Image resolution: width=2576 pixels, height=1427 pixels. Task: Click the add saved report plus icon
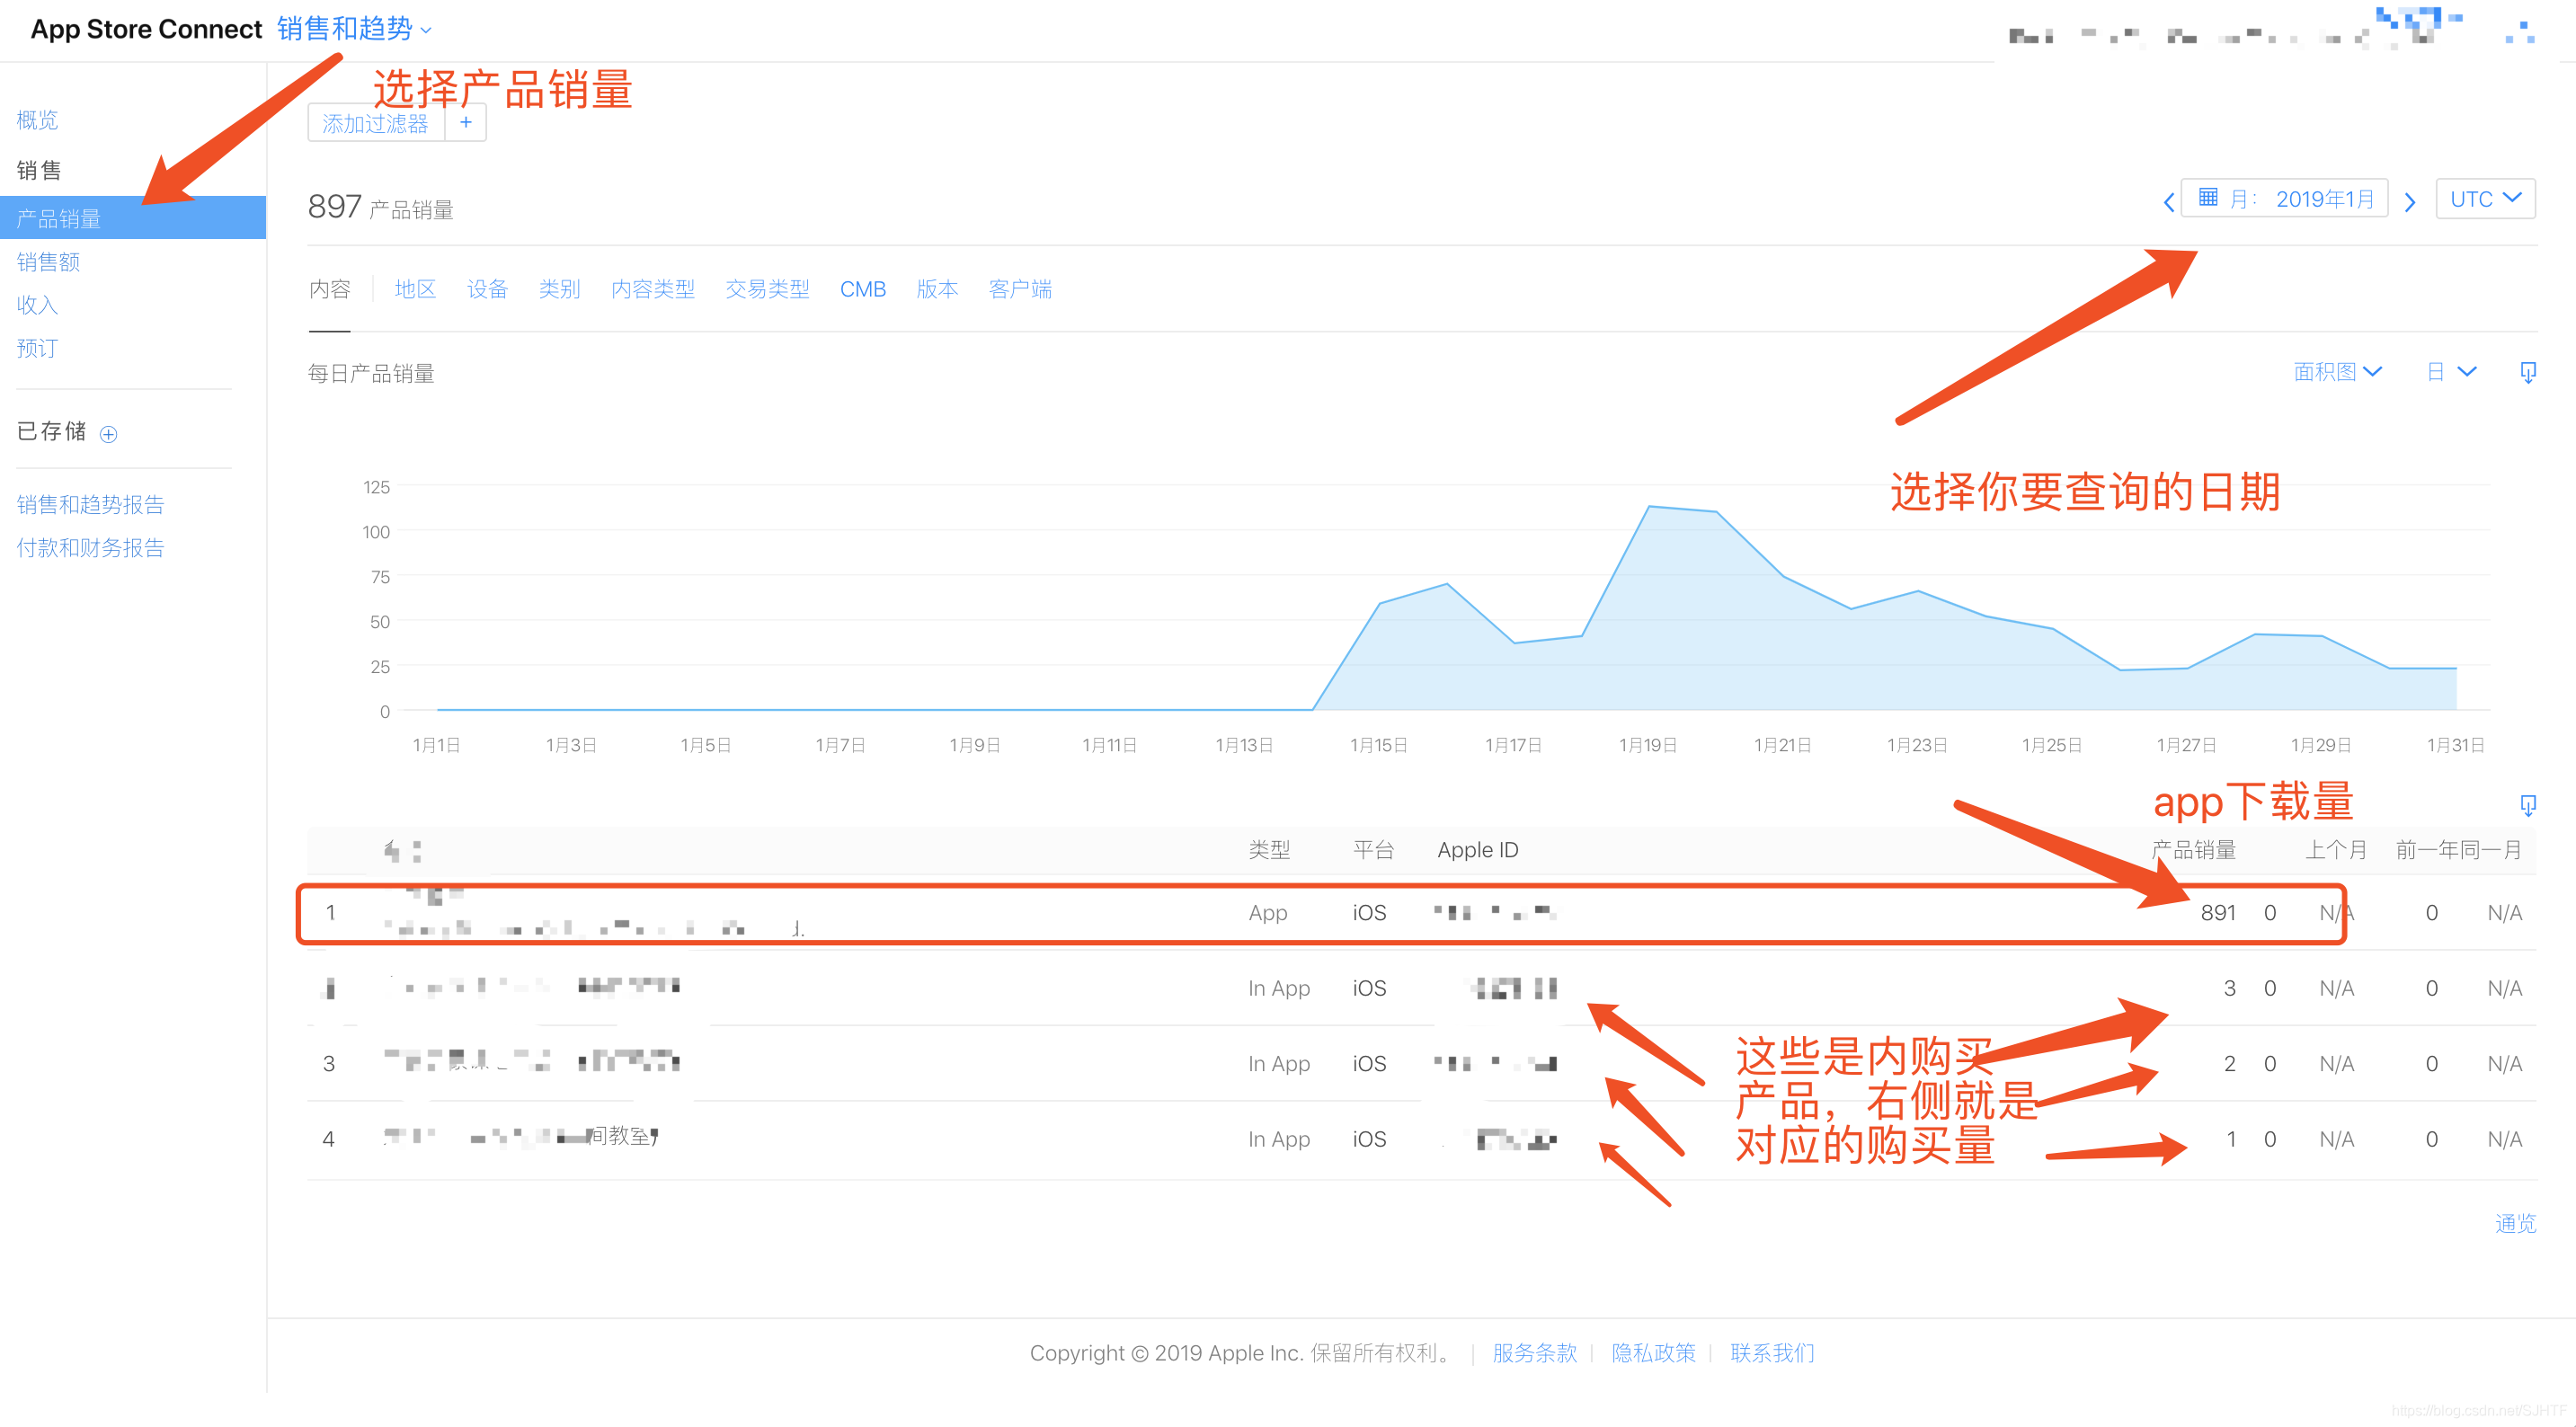[109, 434]
